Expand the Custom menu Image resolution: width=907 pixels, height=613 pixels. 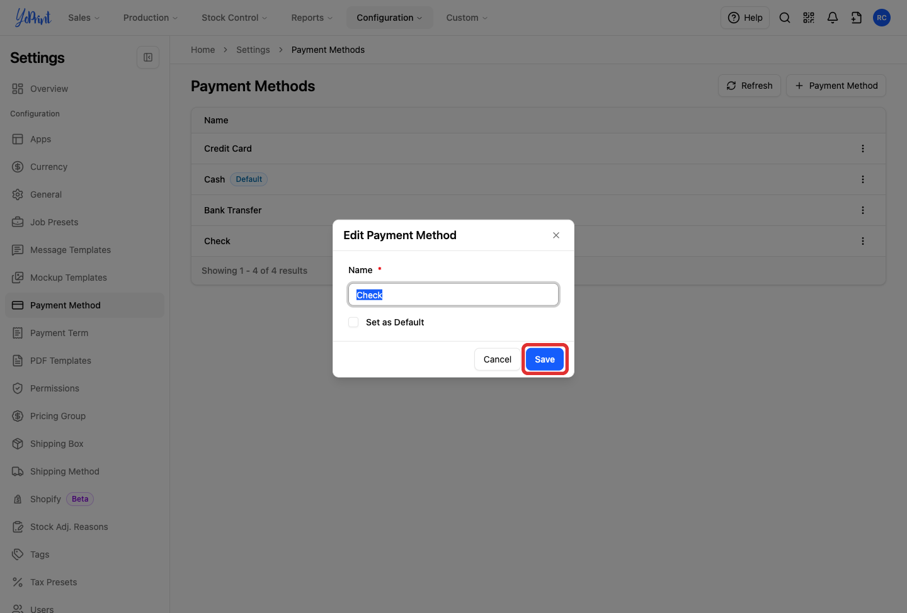pyautogui.click(x=467, y=18)
